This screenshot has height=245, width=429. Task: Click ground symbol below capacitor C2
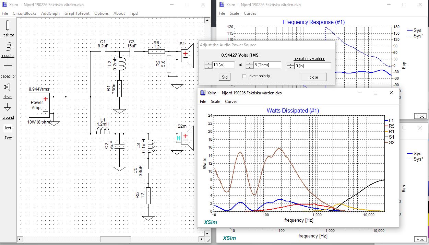119,168
